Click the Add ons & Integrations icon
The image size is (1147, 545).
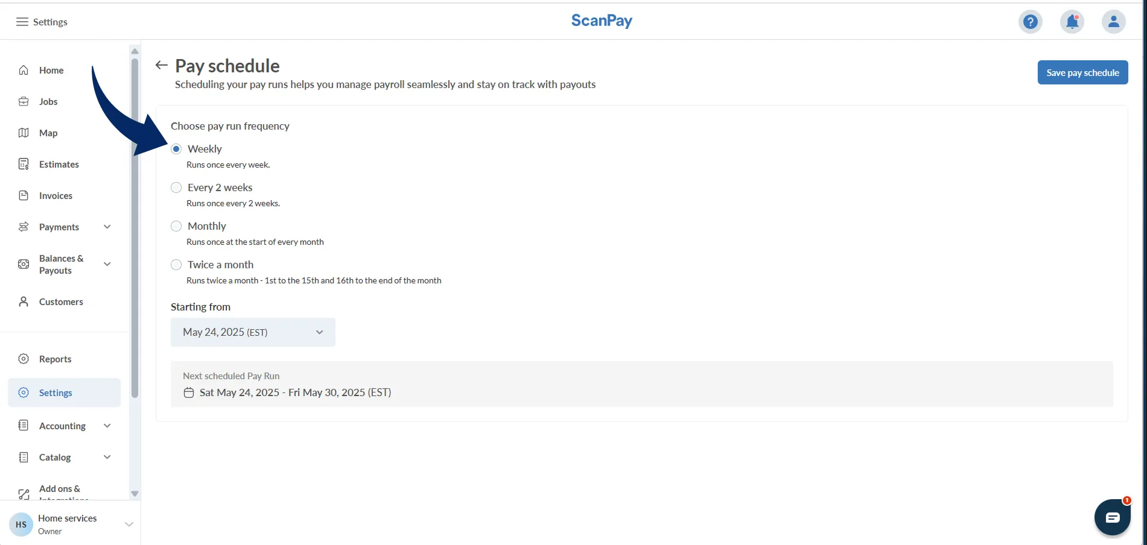pos(24,494)
